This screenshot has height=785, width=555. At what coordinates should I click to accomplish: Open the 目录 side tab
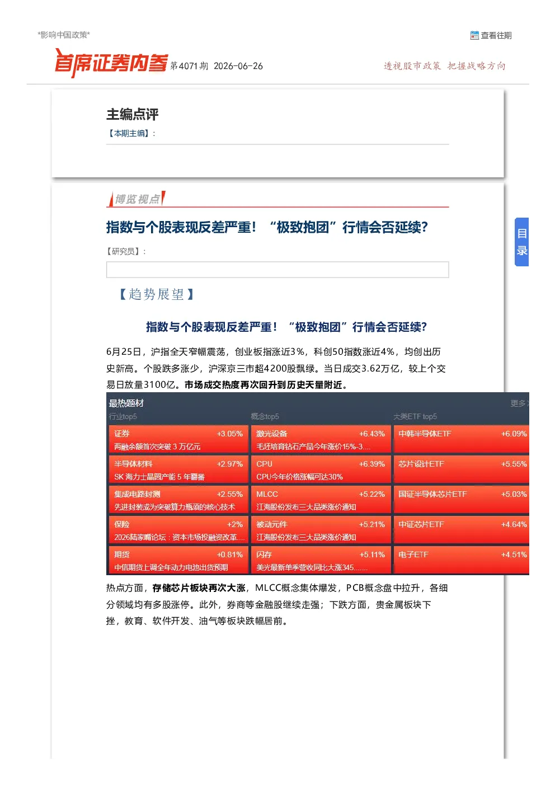(521, 242)
